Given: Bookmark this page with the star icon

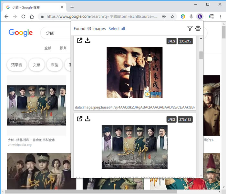Looking at the screenshot, I should click(x=172, y=16).
